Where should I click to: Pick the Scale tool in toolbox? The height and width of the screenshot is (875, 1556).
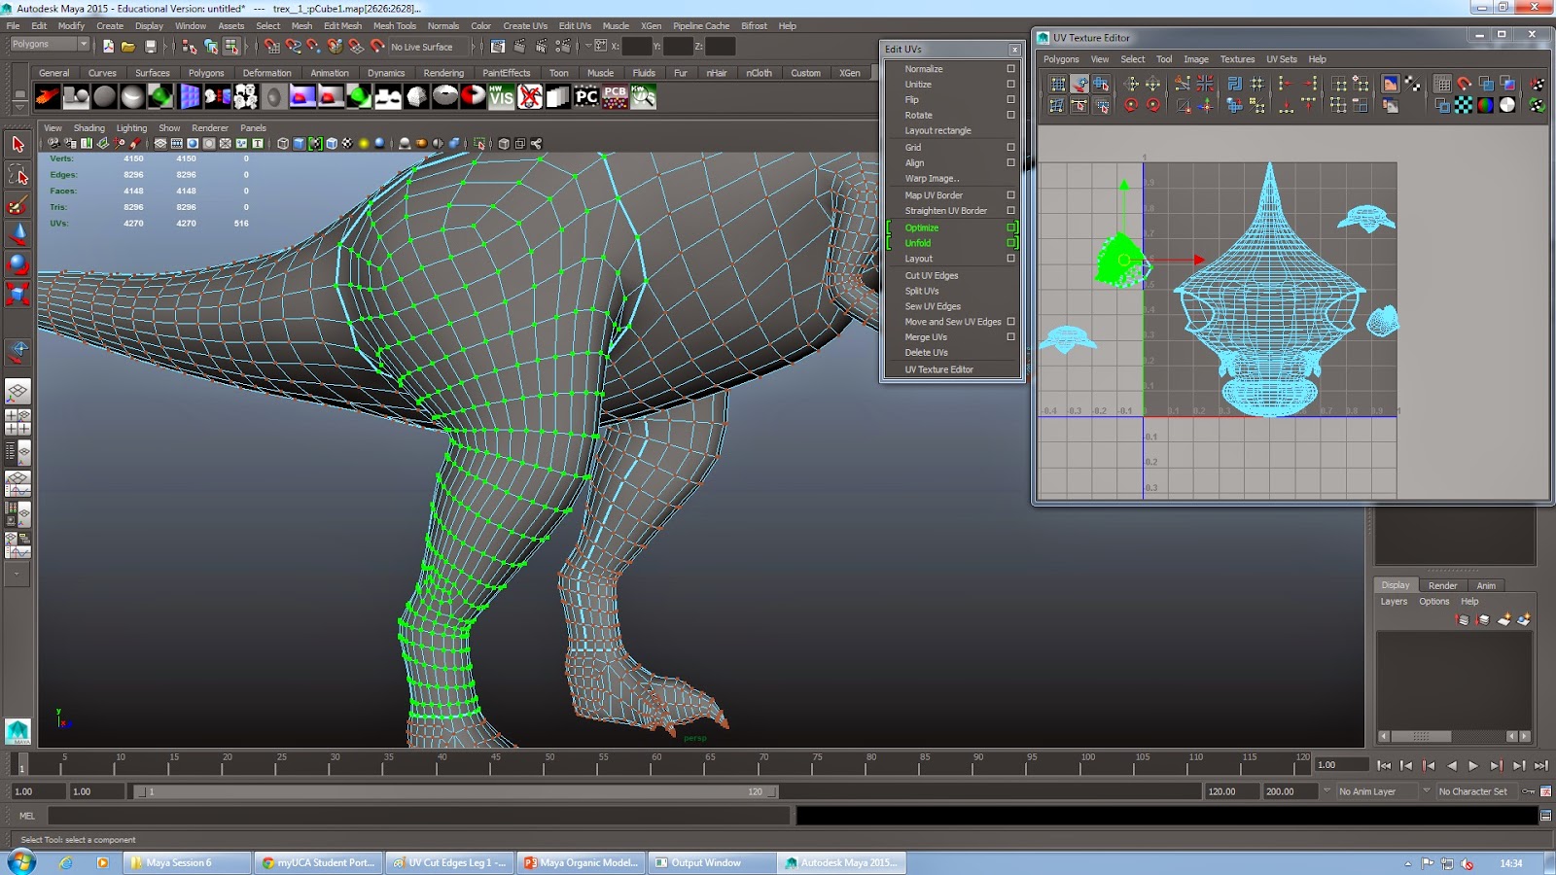coord(18,294)
